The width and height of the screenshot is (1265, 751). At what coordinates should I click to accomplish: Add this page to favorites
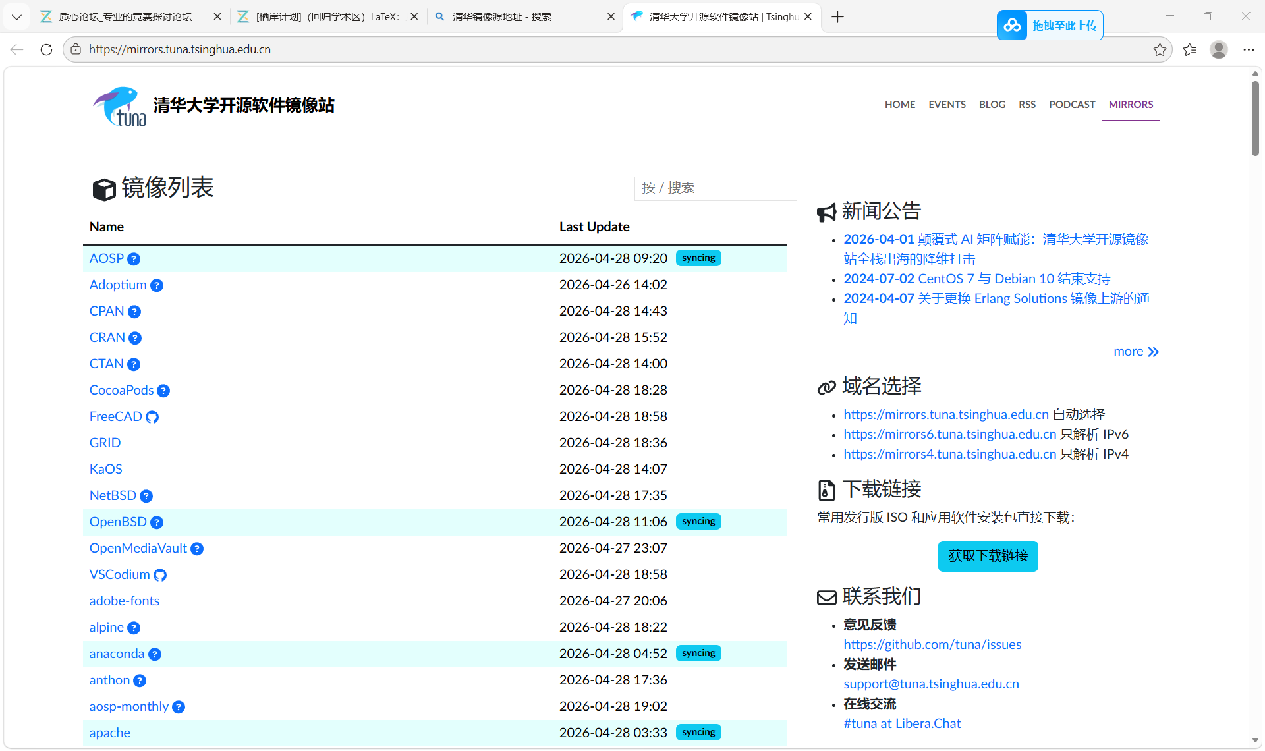1160,50
